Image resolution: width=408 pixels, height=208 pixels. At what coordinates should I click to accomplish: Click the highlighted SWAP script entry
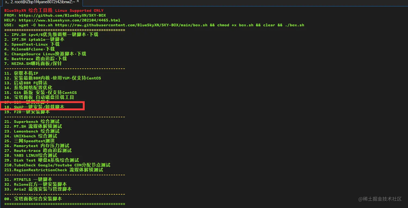coord(34,107)
